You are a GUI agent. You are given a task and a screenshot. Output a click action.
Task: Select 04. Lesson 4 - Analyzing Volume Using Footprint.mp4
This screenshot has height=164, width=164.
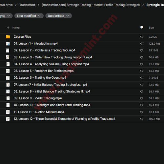[x=51, y=64]
